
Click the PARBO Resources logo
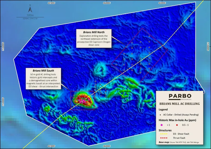(180, 97)
